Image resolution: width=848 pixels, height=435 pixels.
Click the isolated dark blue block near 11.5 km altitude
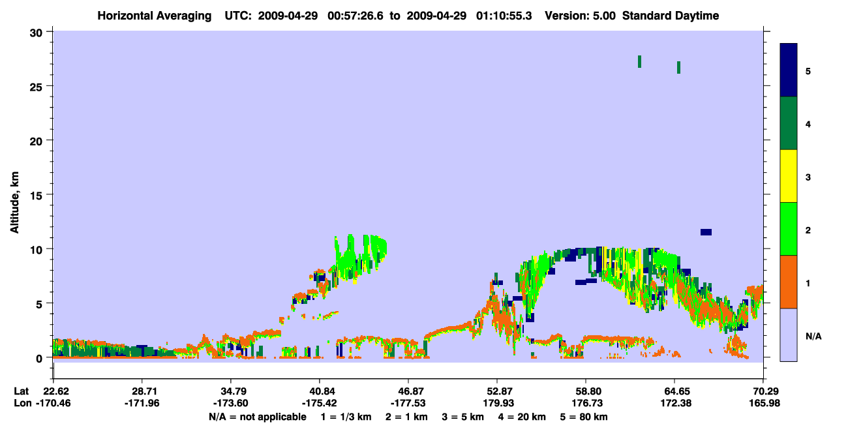point(706,232)
